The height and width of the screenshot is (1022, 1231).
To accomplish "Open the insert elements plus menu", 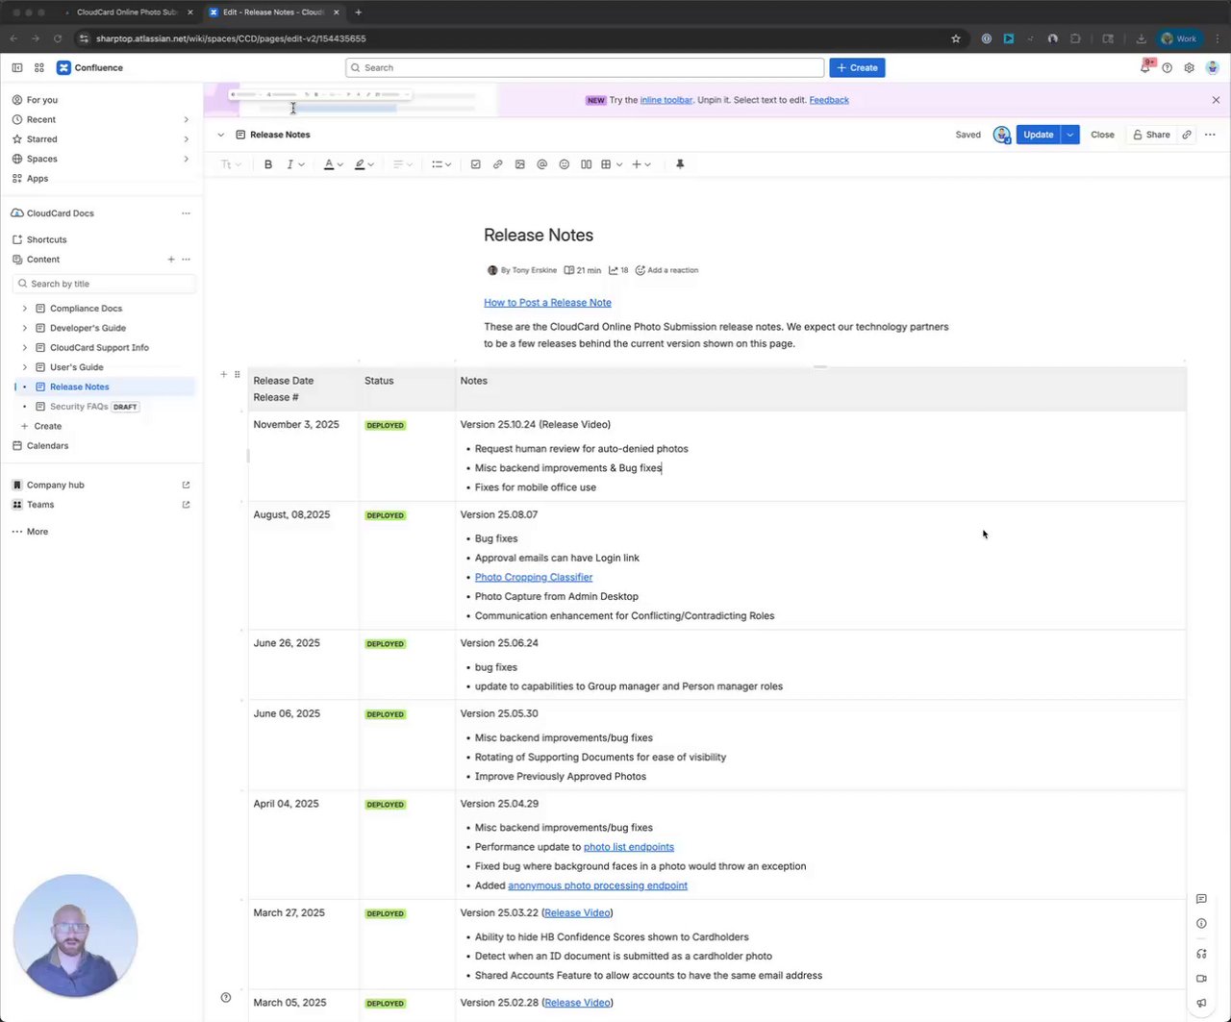I will [x=641, y=164].
